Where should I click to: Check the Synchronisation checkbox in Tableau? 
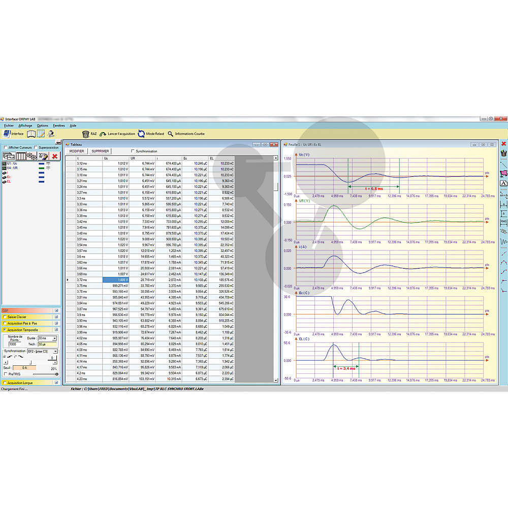coord(133,151)
